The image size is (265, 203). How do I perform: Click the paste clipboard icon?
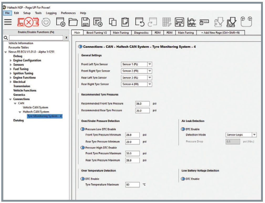(125, 22)
